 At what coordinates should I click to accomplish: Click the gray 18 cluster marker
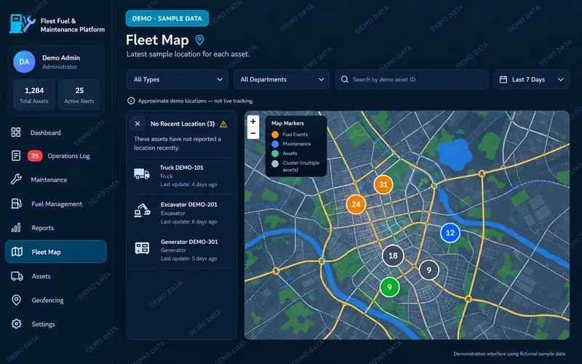click(x=393, y=256)
